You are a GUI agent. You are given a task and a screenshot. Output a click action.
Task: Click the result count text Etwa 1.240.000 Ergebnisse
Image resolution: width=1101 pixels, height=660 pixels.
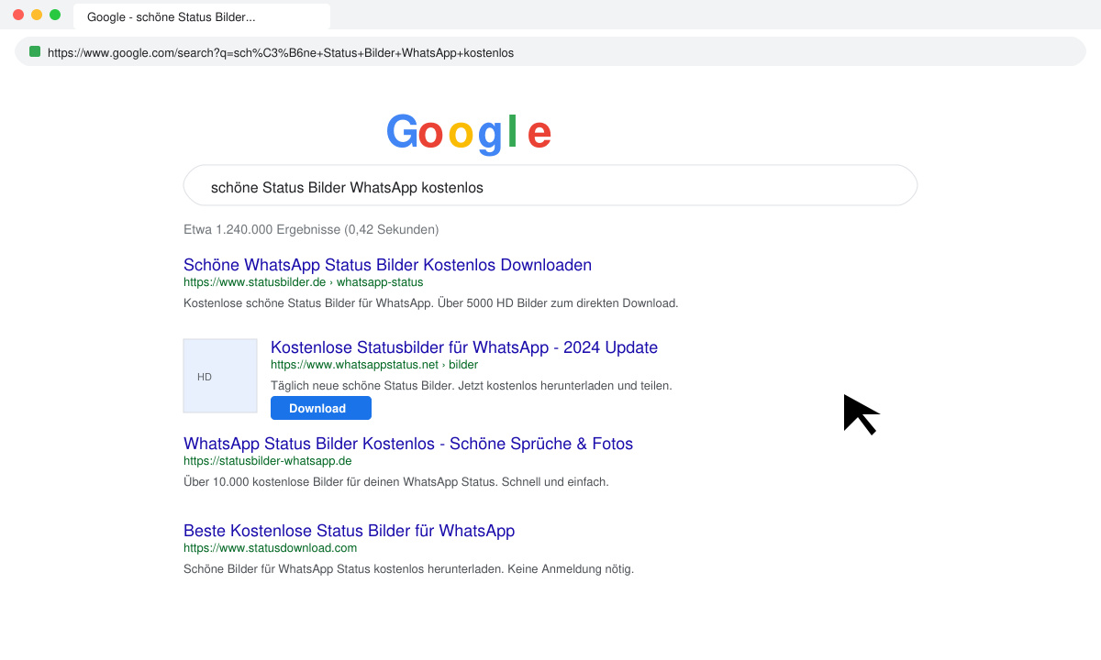point(311,229)
